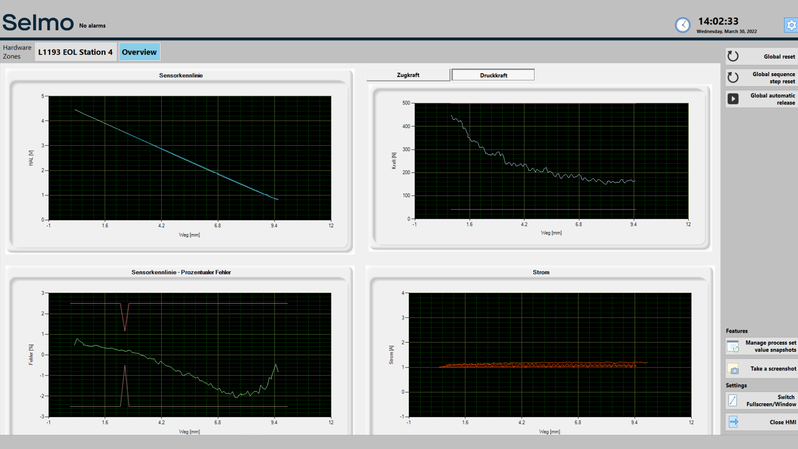This screenshot has height=449, width=798.
Task: Click the Features section heading
Action: pos(736,331)
